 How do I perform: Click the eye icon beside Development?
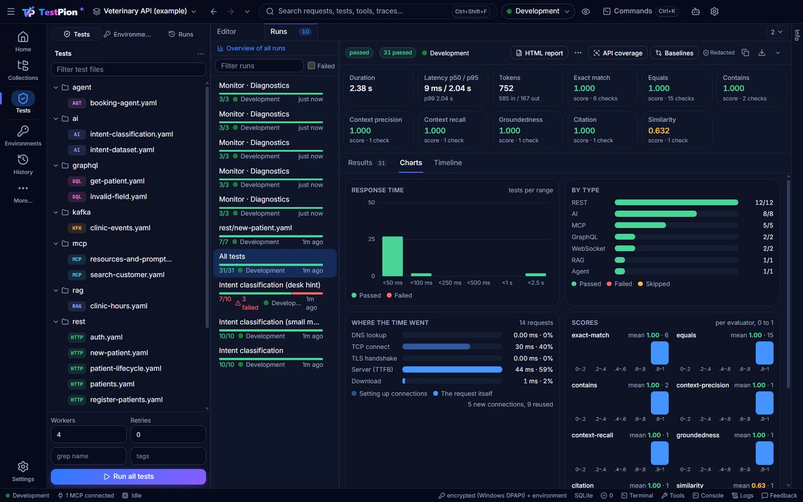(x=586, y=11)
